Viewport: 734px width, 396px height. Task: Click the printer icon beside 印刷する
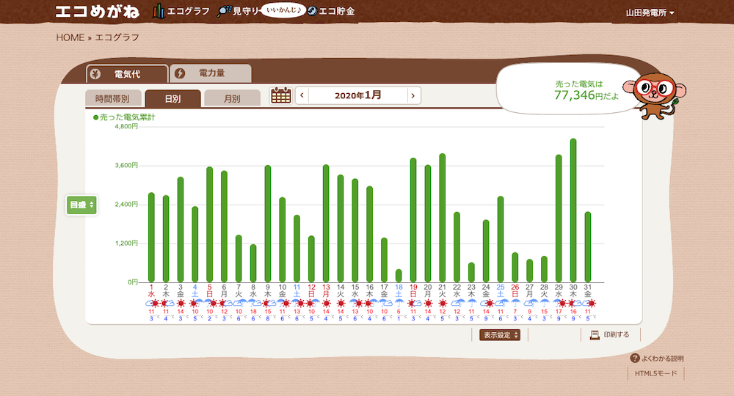tap(595, 334)
